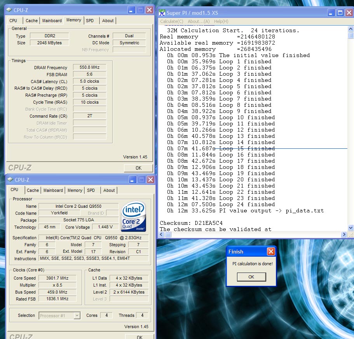354x339 pixels.
Task: Click Instructions field listing MMX, SSE
Action: click(x=94, y=259)
